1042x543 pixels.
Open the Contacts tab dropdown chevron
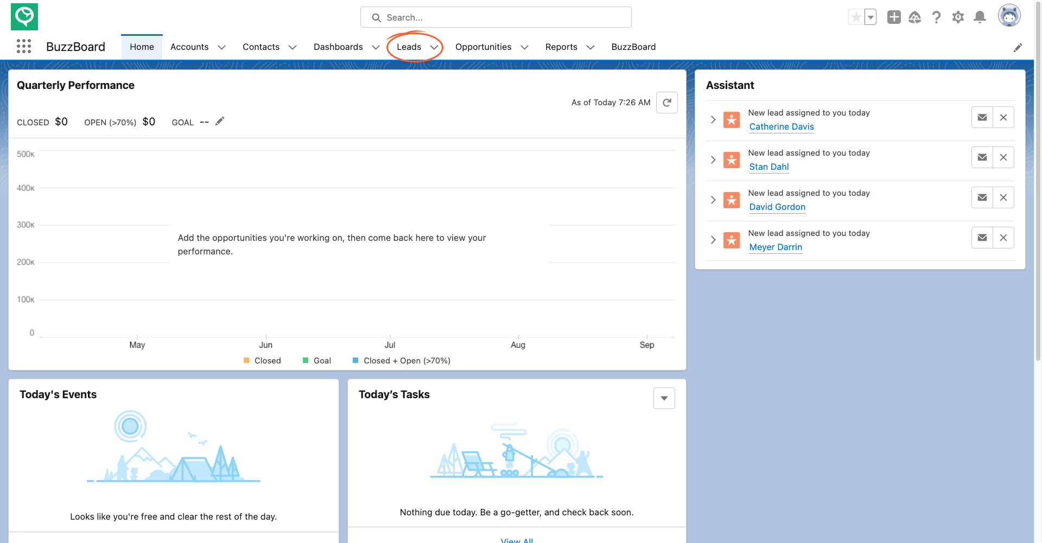coord(293,47)
